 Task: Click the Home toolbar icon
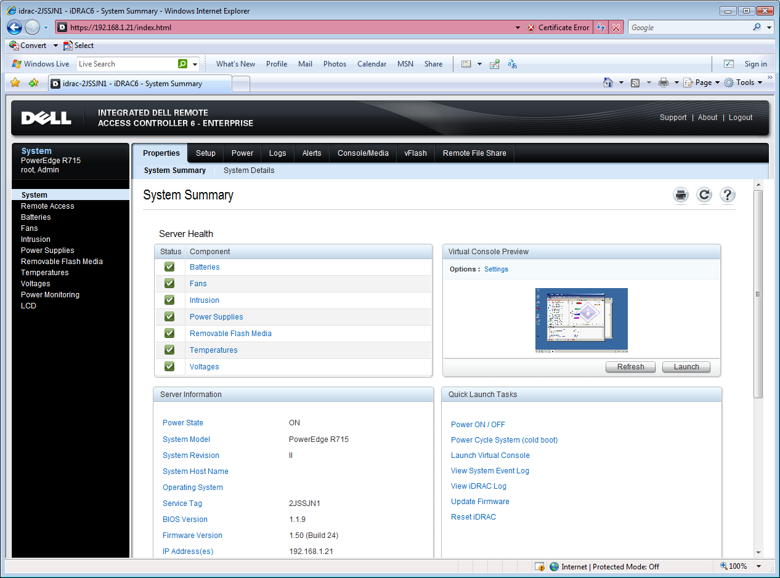coord(608,82)
